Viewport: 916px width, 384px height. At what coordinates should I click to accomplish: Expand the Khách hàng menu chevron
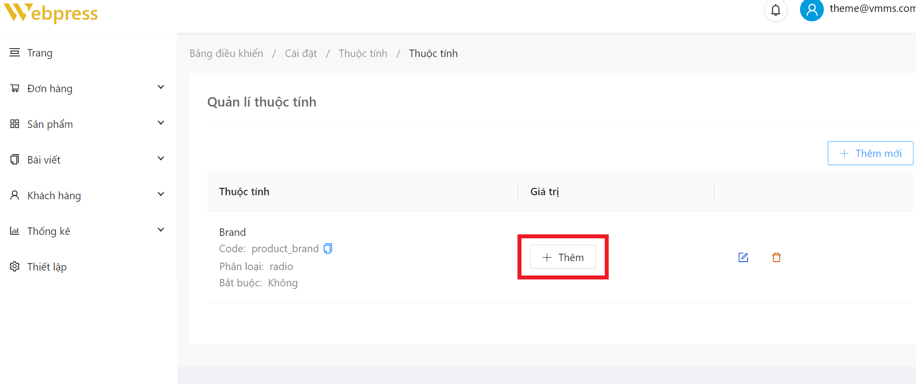(161, 194)
